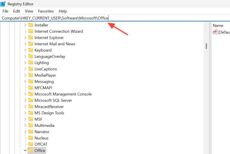Expand the Installer key chevron
The width and height of the screenshot is (230, 154).
click(x=25, y=25)
